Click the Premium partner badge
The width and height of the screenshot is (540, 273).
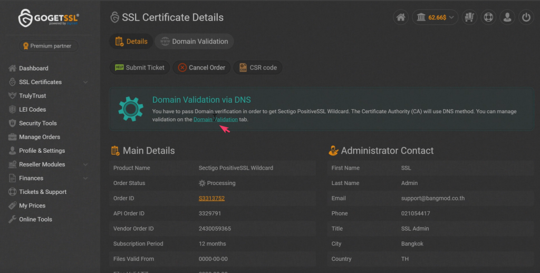click(x=48, y=46)
